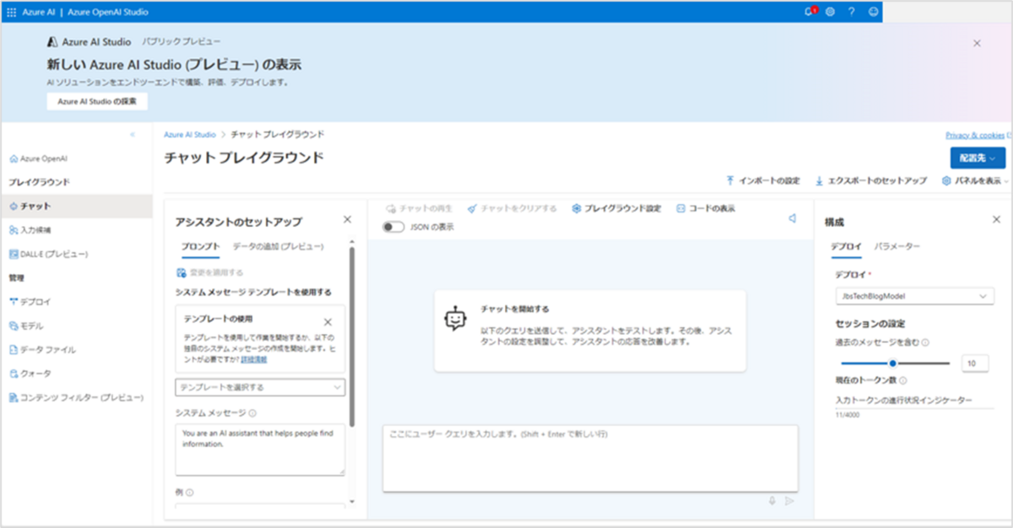This screenshot has width=1013, height=528.
Task: Click the speaker icon in chat toolbar
Action: click(x=793, y=218)
